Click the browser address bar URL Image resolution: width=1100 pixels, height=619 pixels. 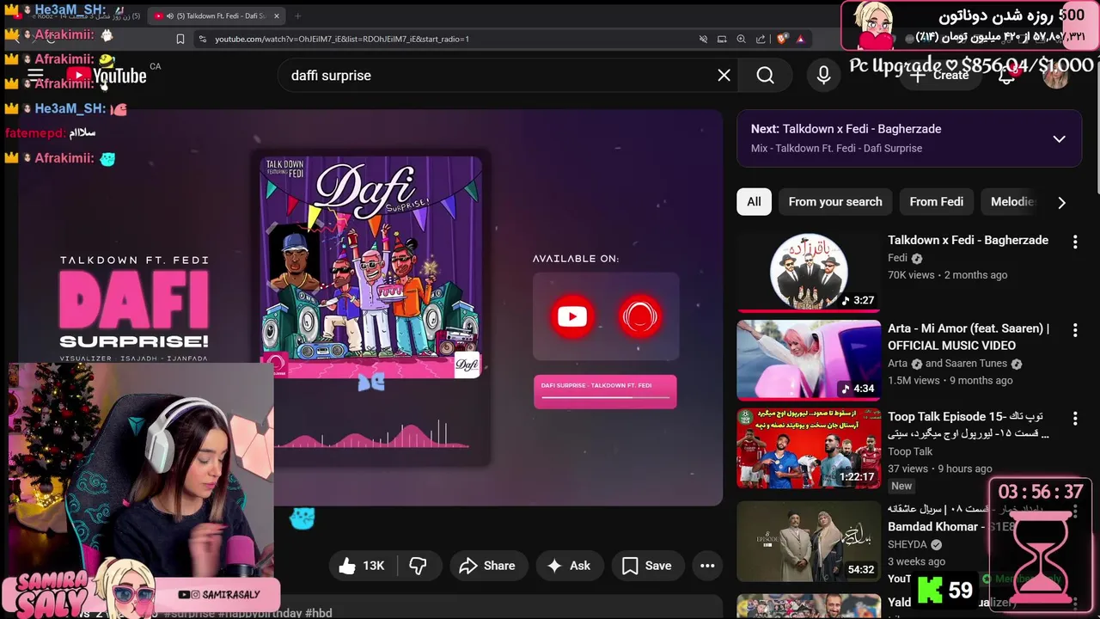[x=341, y=39]
